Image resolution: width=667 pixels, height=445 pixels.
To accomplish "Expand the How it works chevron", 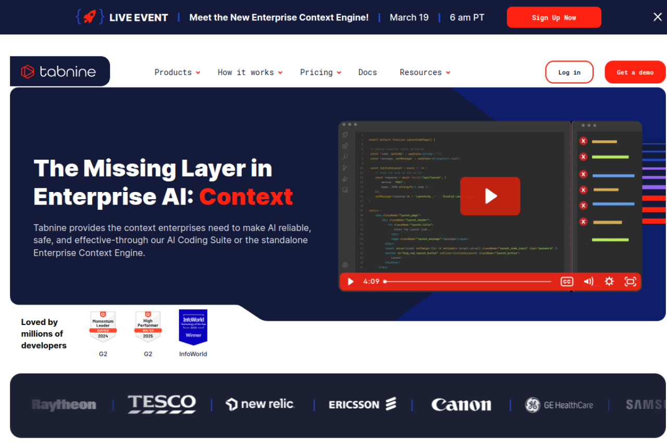I will pos(280,73).
